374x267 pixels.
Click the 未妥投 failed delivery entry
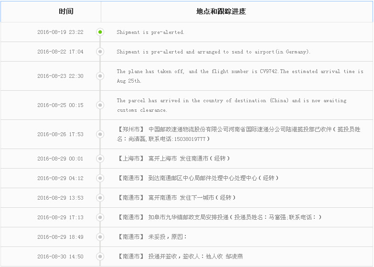152,237
